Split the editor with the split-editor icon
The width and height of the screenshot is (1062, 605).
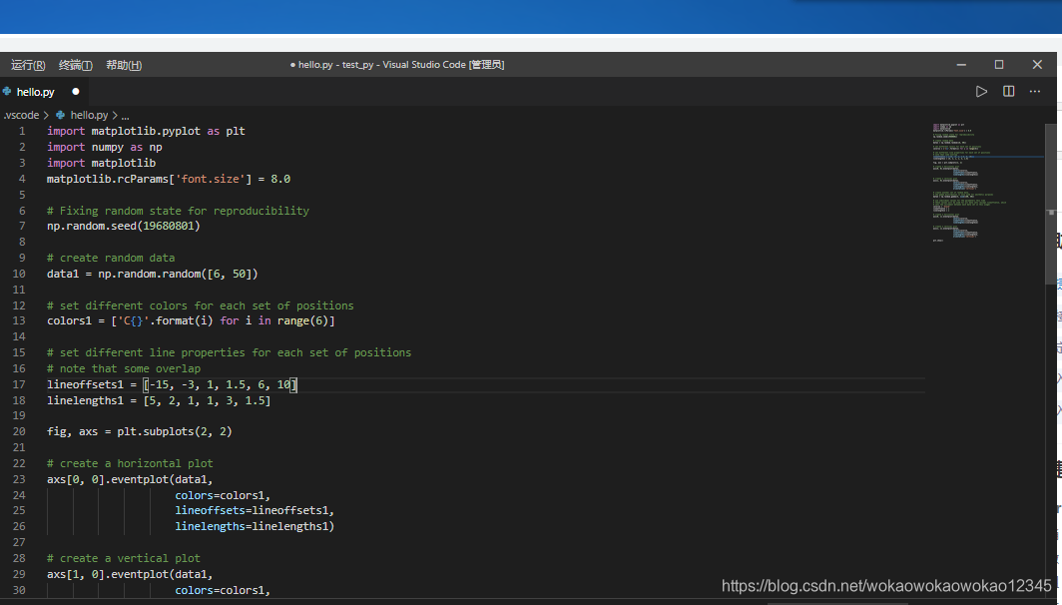click(1008, 90)
